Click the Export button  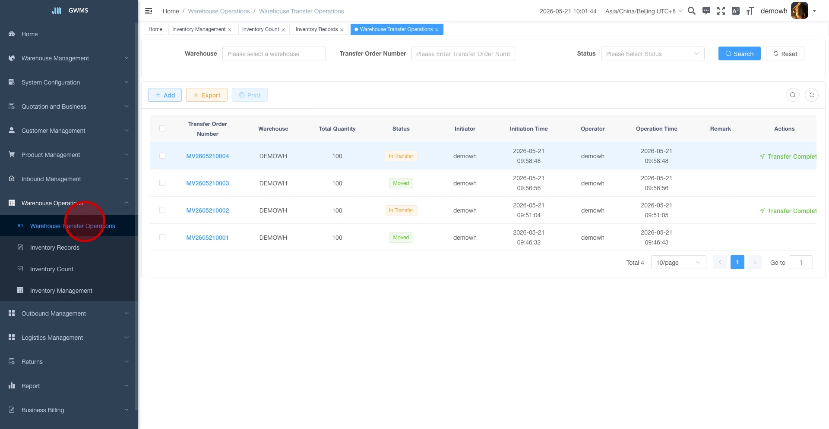207,95
